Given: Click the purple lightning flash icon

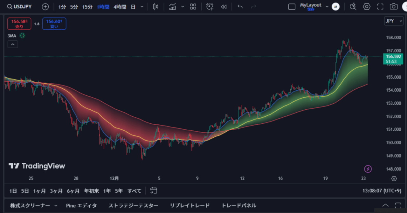Looking at the screenshot, I should coord(368,169).
